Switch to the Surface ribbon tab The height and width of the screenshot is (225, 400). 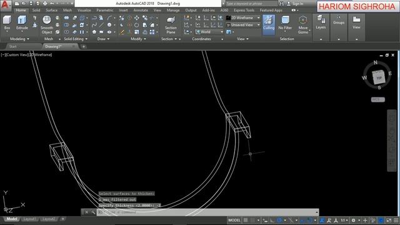pyautogui.click(x=51, y=10)
